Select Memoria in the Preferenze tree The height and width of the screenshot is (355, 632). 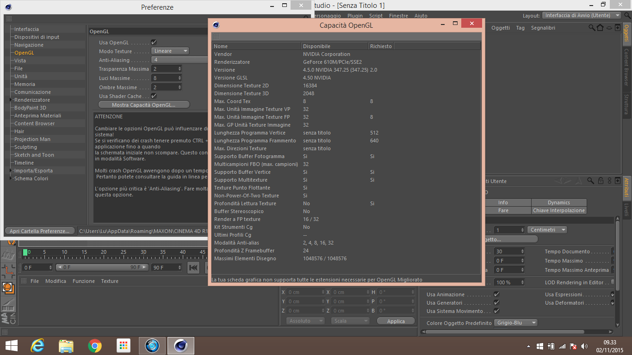click(25, 84)
